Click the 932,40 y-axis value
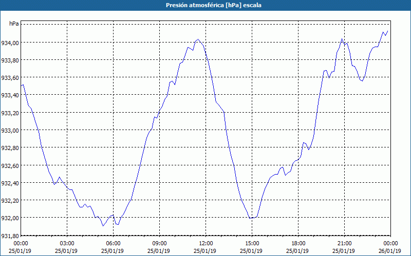This screenshot has width=411, height=256. tap(10, 183)
